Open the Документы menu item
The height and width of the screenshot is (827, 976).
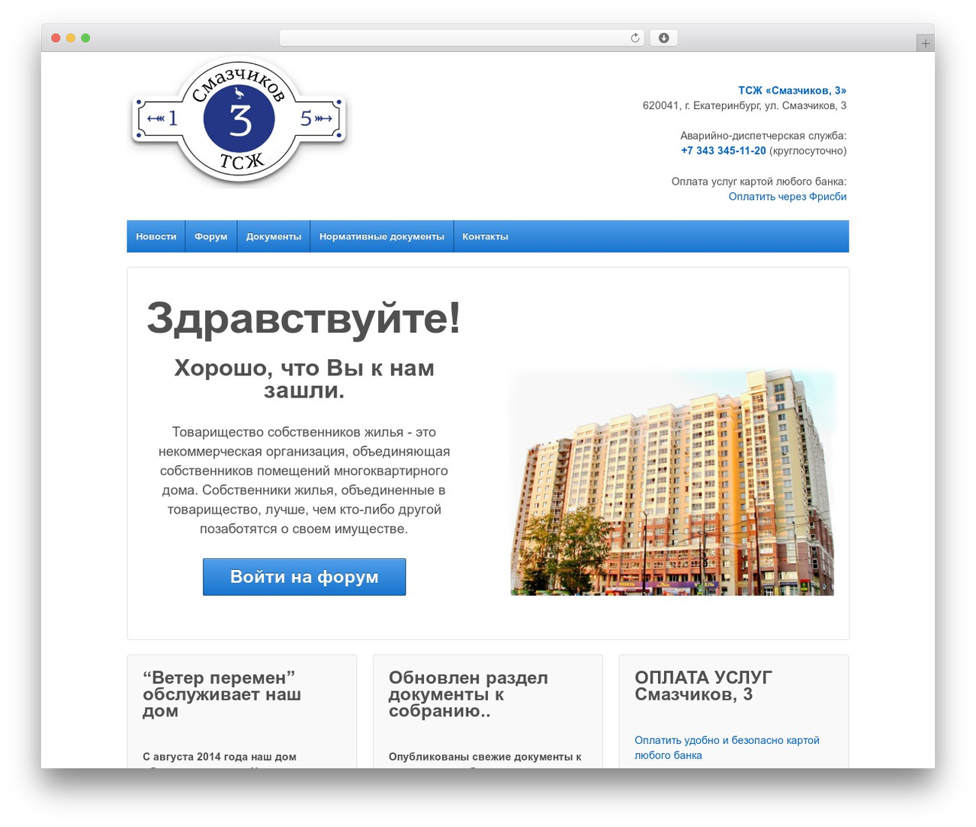[x=274, y=237]
